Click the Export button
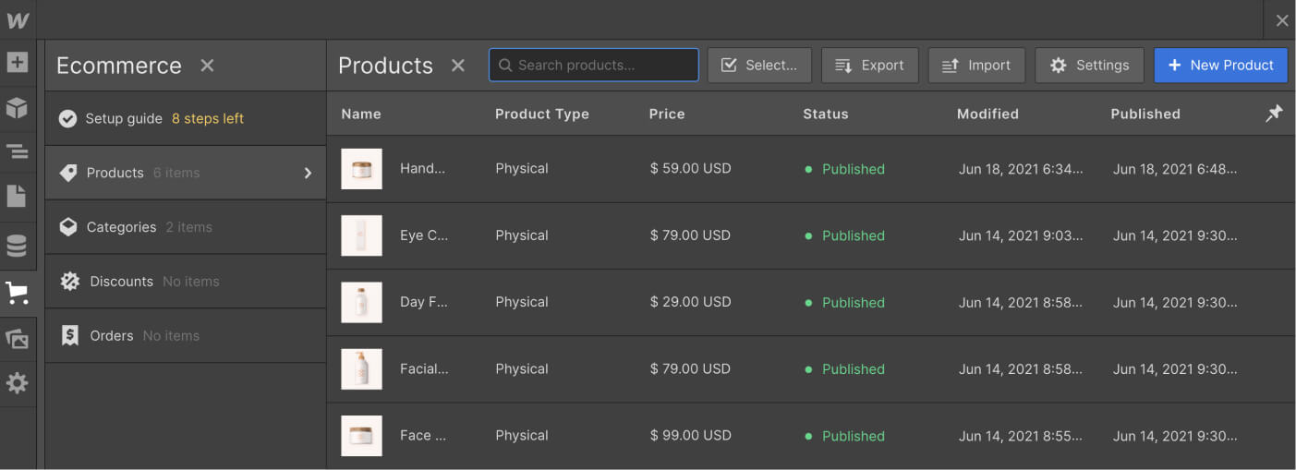 pyautogui.click(x=869, y=66)
